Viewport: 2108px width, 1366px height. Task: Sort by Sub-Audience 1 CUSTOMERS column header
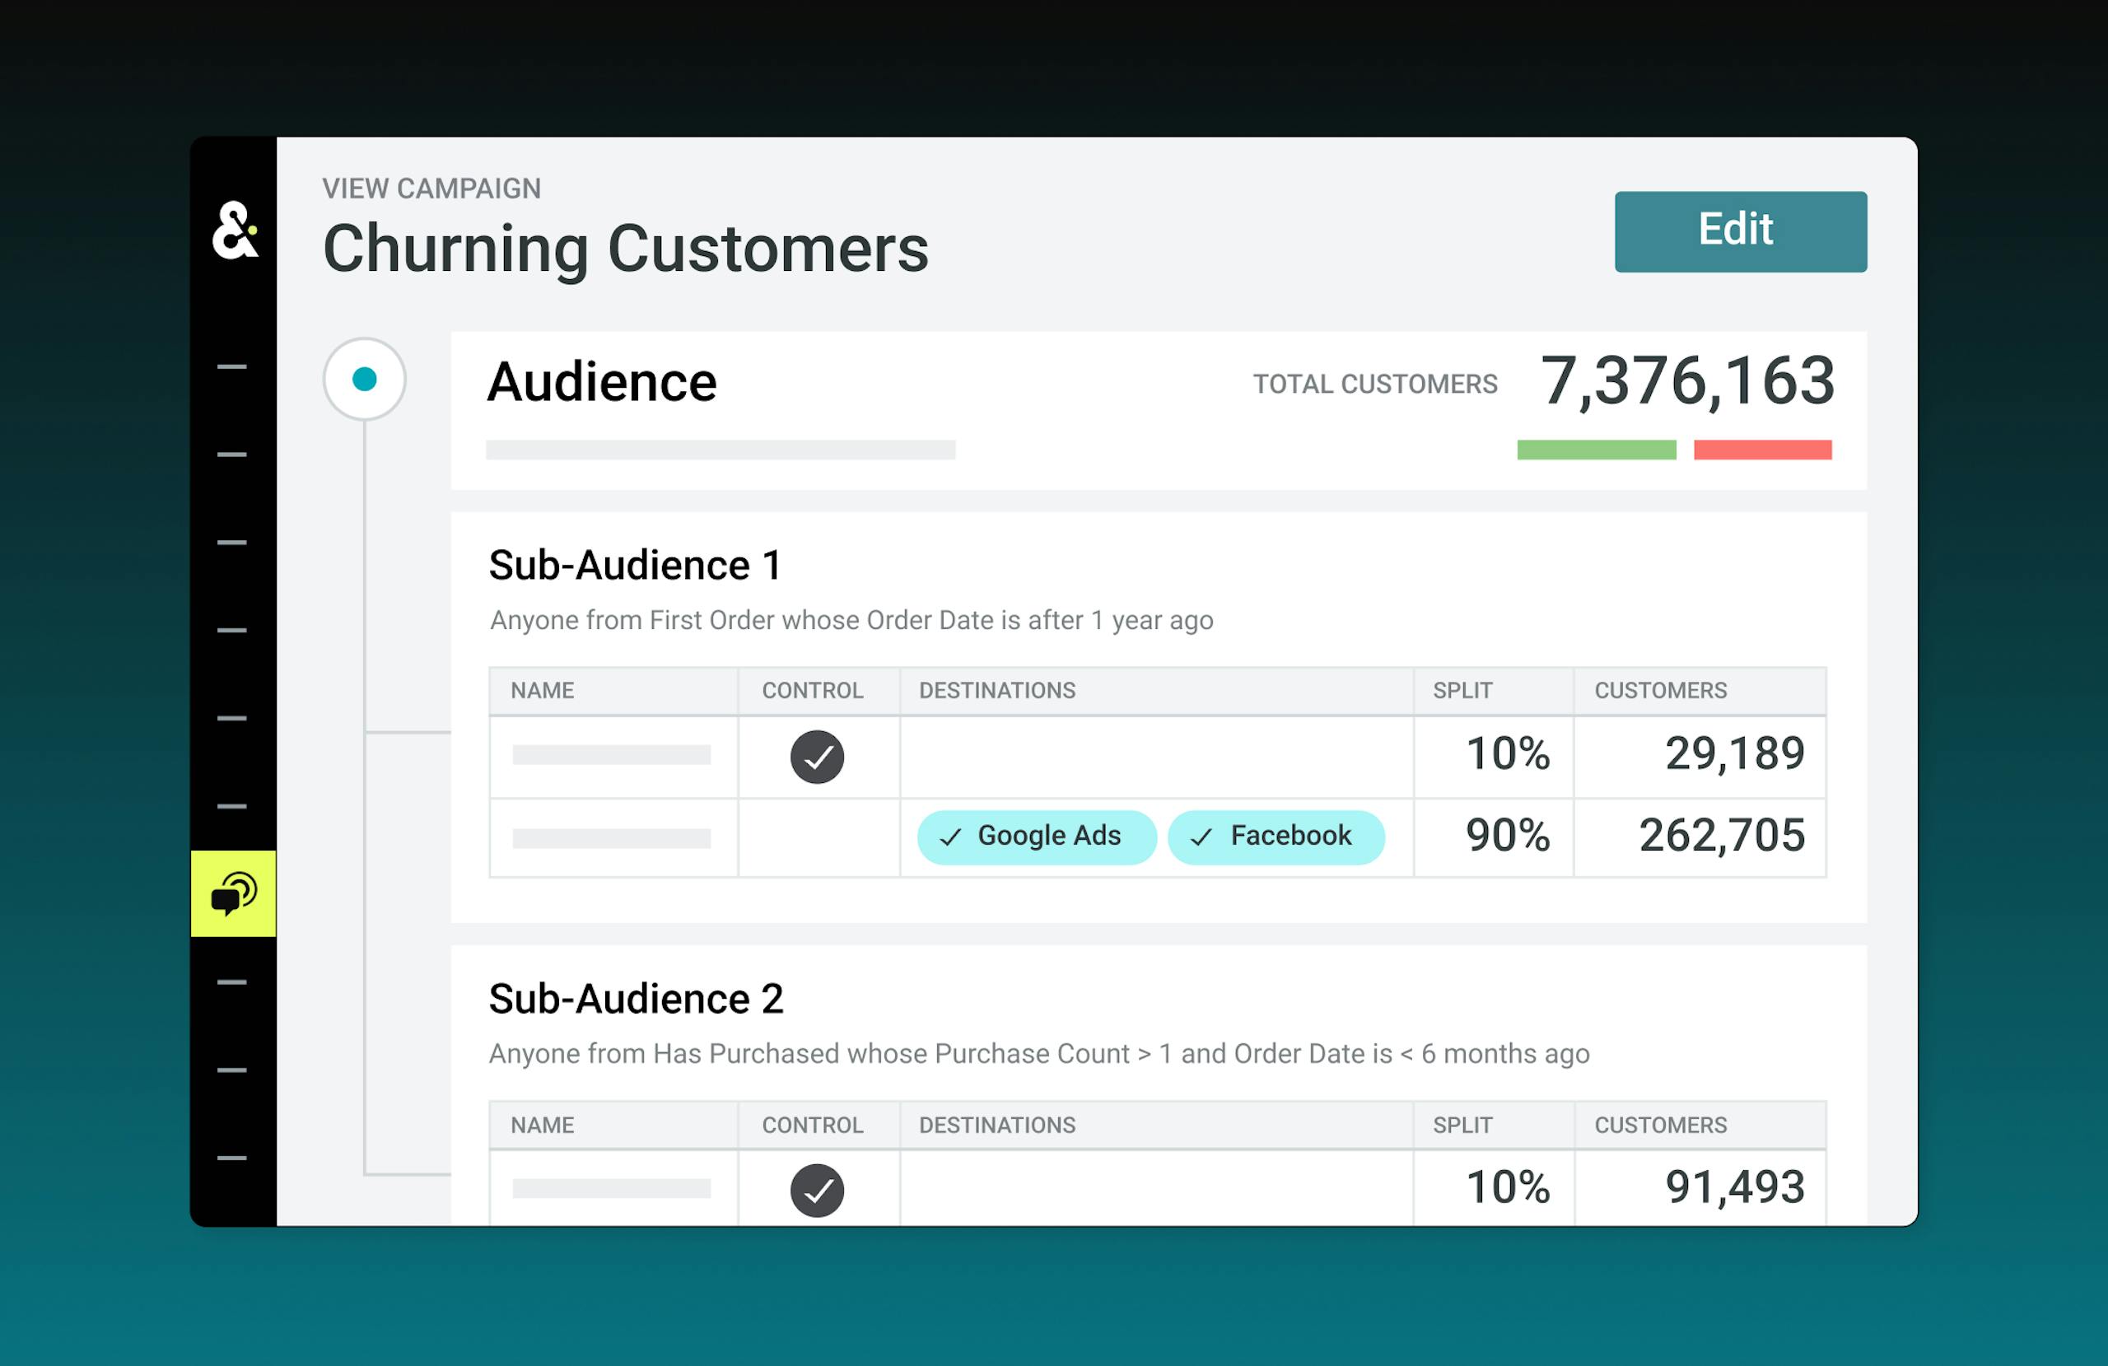click(1660, 690)
